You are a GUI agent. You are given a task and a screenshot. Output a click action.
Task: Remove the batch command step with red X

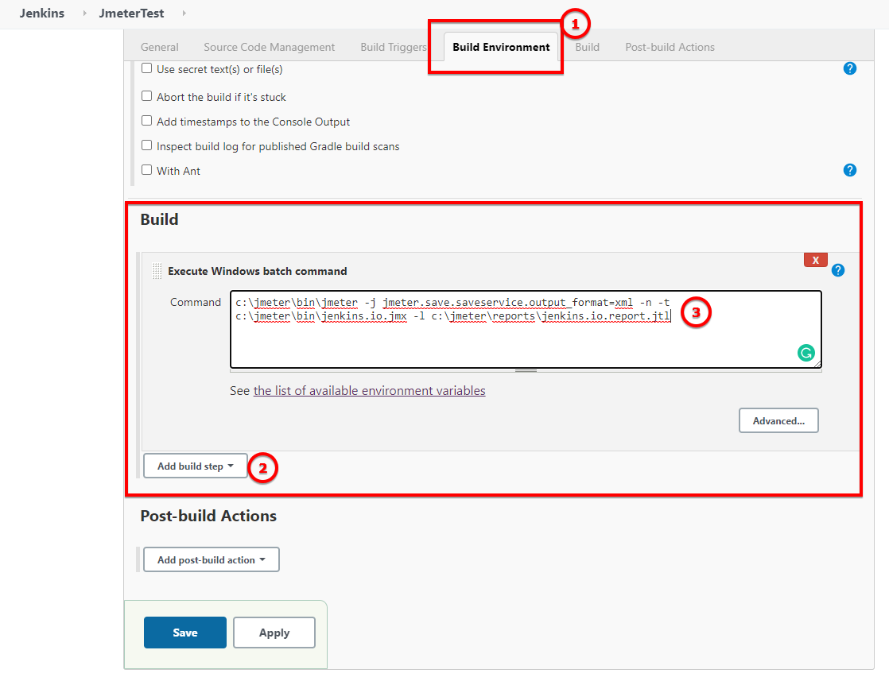[815, 259]
